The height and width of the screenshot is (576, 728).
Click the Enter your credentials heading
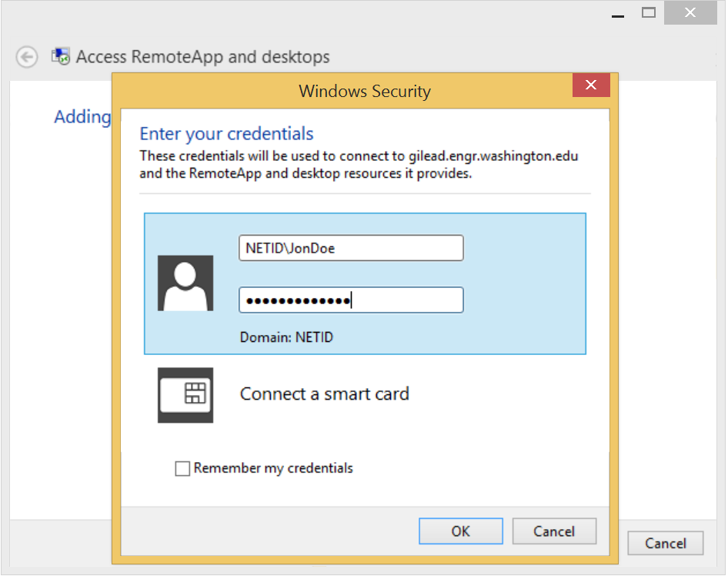226,134
